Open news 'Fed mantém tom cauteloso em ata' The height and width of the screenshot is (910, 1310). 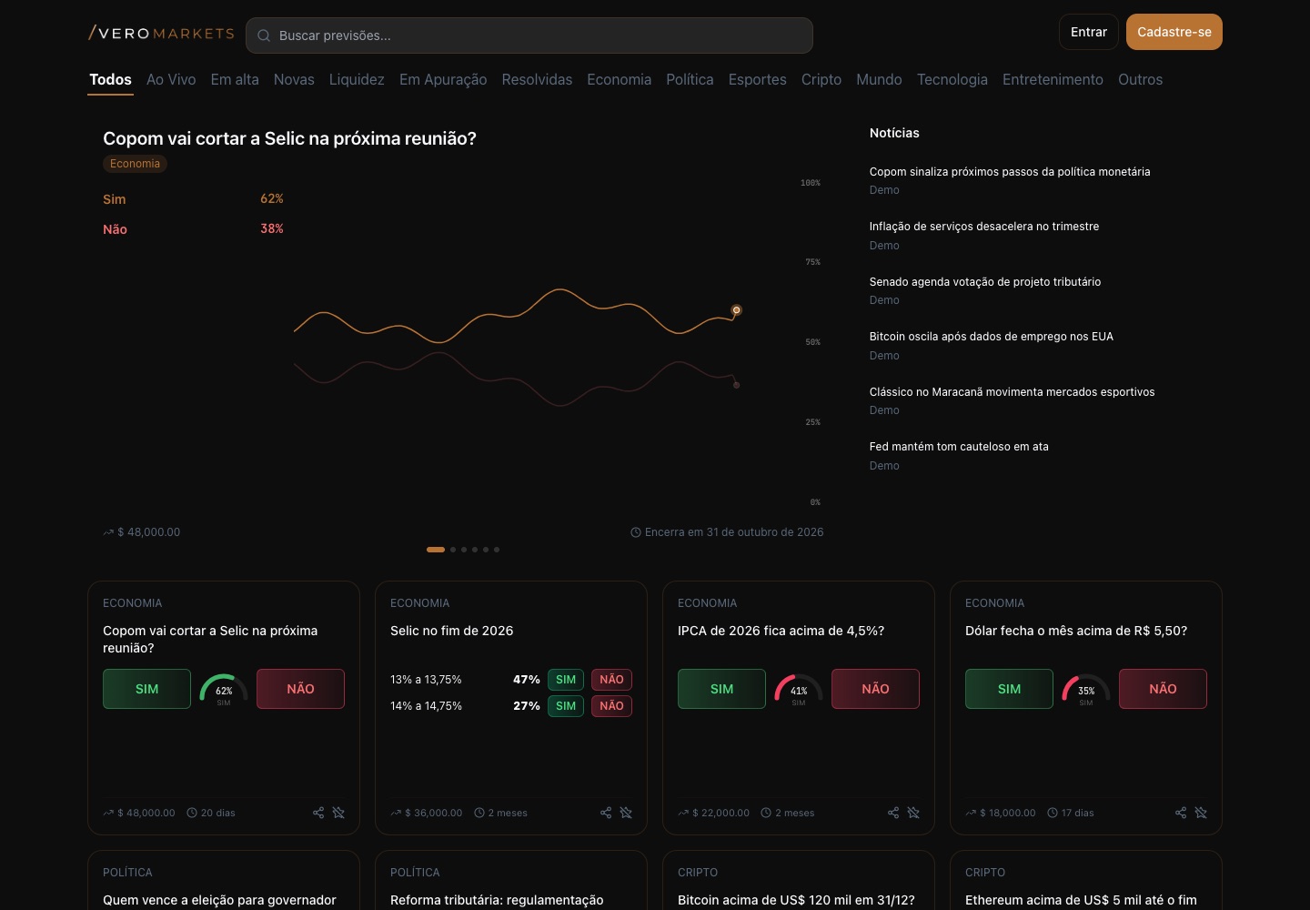coord(959,447)
